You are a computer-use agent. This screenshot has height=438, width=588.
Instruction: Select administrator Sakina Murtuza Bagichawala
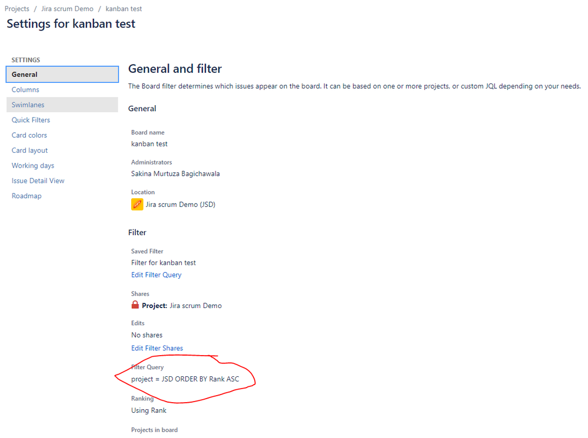point(175,173)
